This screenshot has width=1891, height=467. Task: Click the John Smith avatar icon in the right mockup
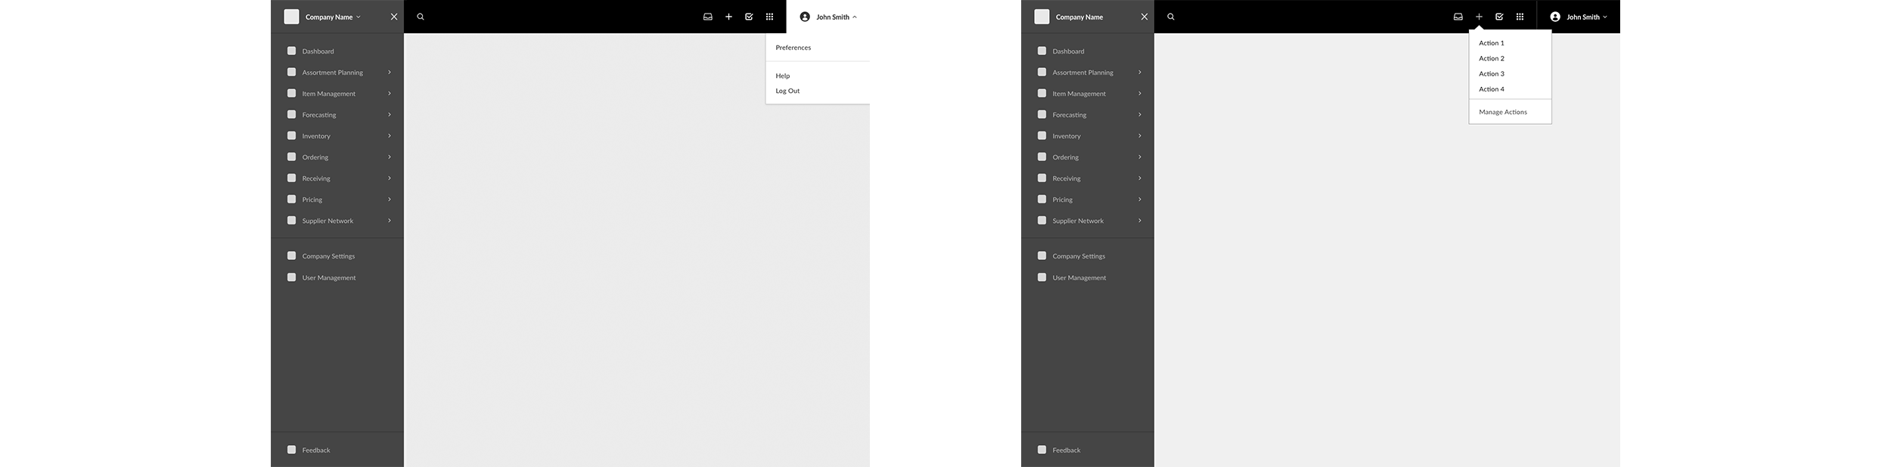click(x=1555, y=17)
